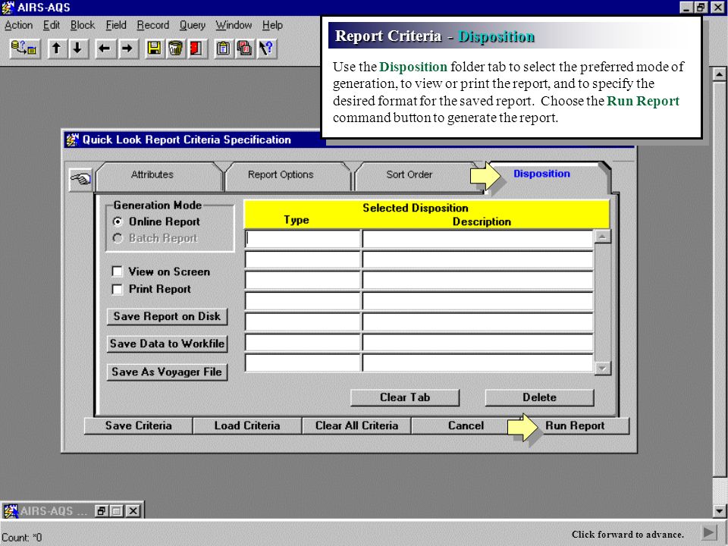728x546 pixels.
Task: Open the Block menu
Action: click(83, 25)
